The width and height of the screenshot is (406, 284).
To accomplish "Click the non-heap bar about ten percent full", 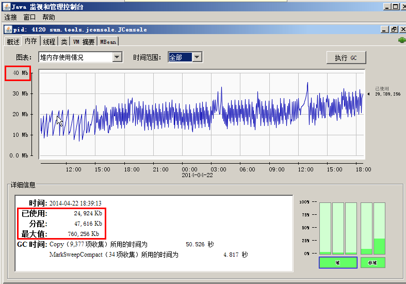I will tap(366, 228).
